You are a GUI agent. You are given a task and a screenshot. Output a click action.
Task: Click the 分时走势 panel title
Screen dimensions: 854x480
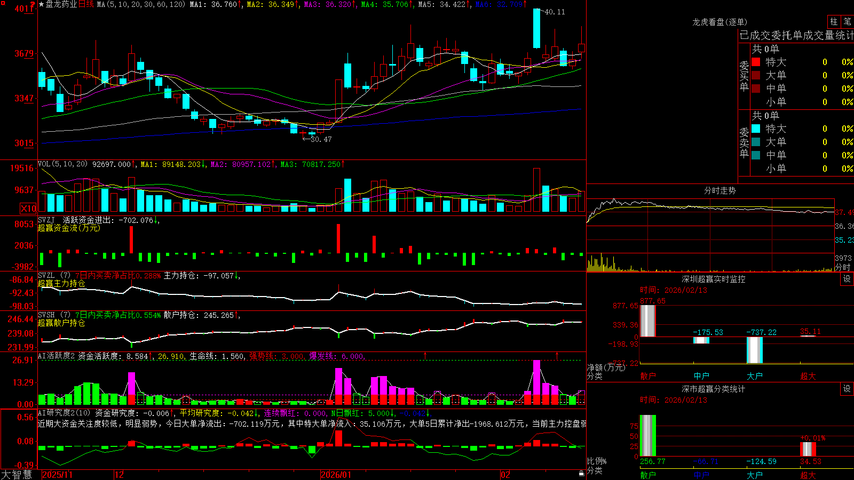pos(719,190)
